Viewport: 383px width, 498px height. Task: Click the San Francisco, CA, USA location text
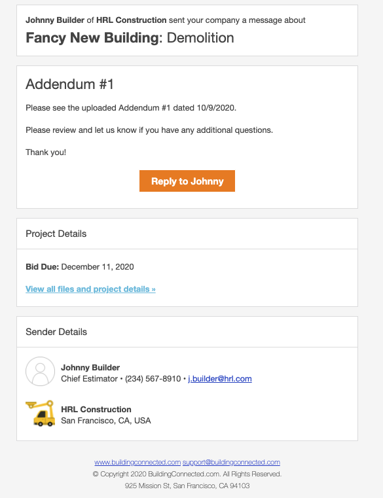(x=106, y=421)
